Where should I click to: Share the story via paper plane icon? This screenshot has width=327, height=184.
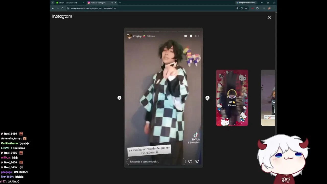tap(197, 162)
